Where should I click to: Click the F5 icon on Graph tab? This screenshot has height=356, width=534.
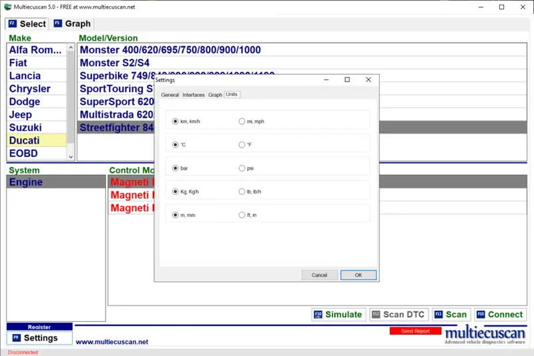tap(58, 23)
